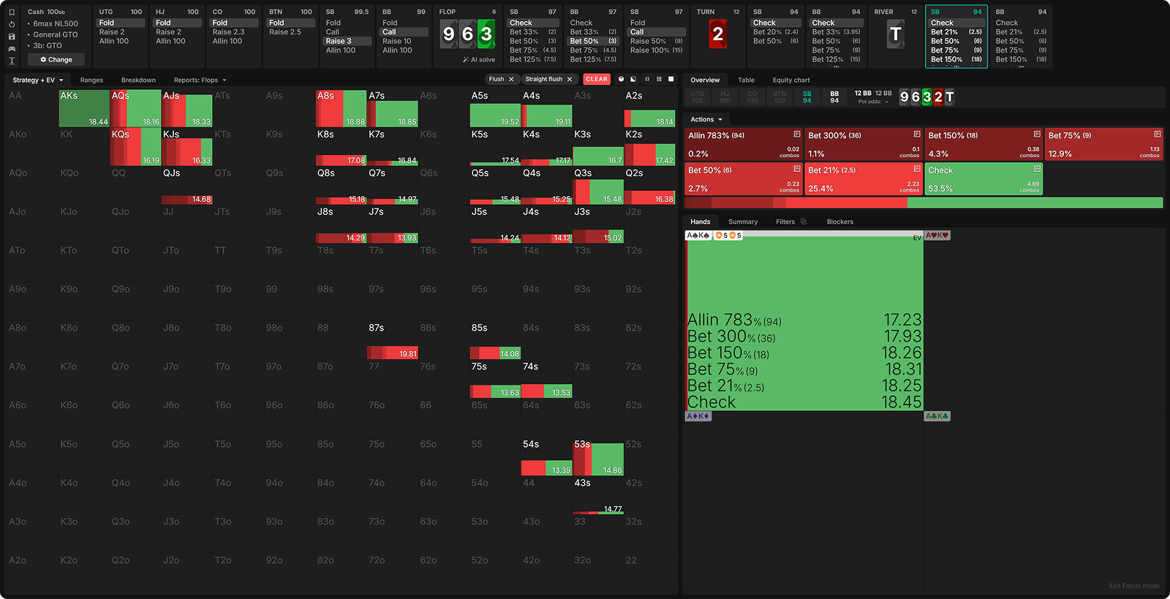
Task: Toggle the half-filled square contrast icon
Action: point(633,79)
